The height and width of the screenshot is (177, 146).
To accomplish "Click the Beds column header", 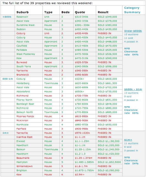I will pos(66,12).
